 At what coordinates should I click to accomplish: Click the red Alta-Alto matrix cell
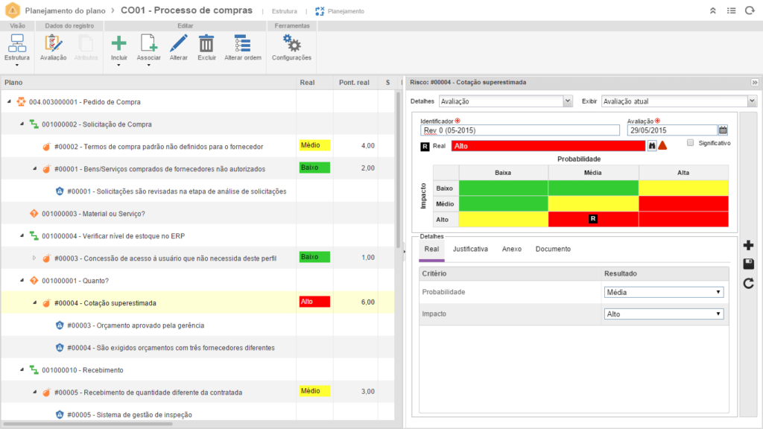pyautogui.click(x=683, y=219)
